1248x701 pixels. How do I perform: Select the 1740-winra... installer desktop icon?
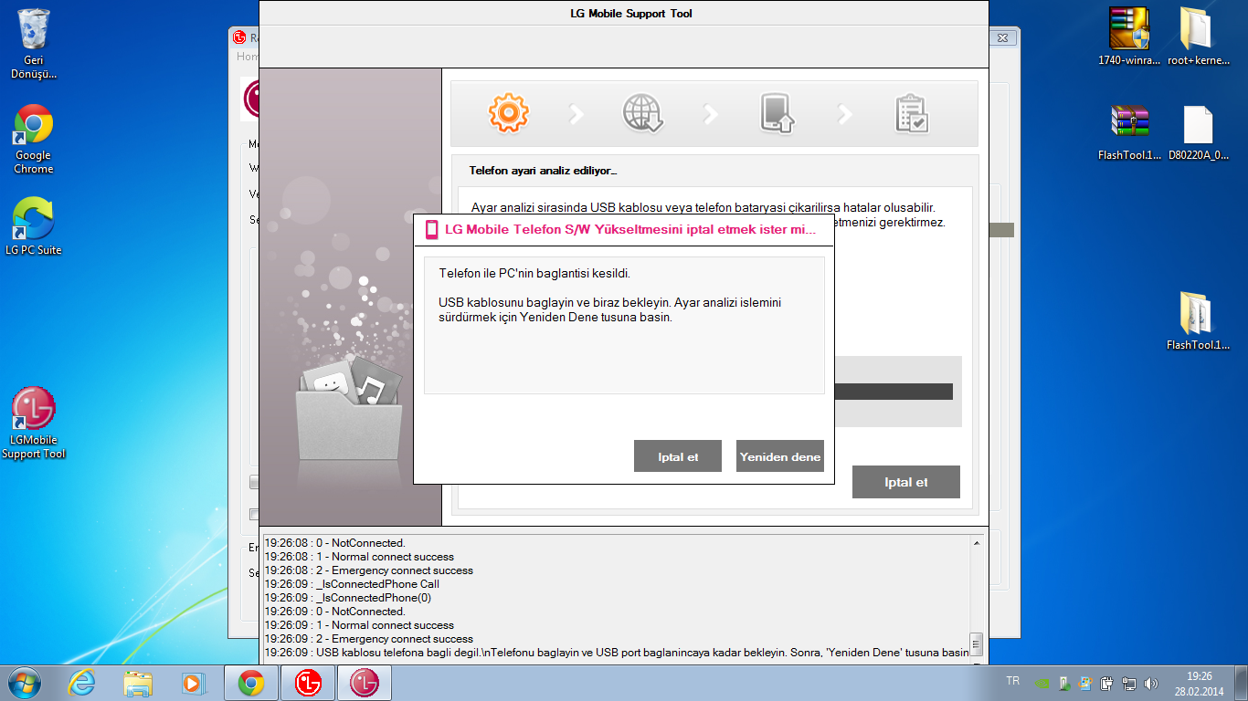1129,38
